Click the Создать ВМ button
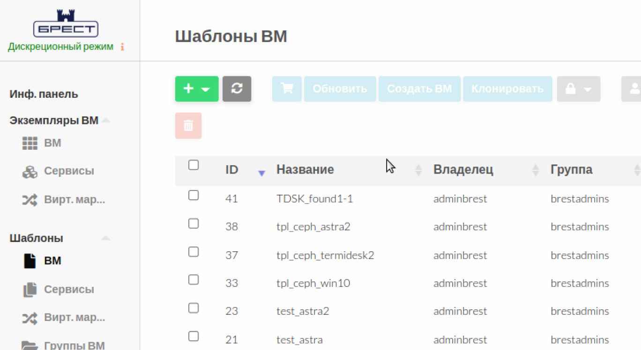Image resolution: width=641 pixels, height=350 pixels. pyautogui.click(x=419, y=89)
